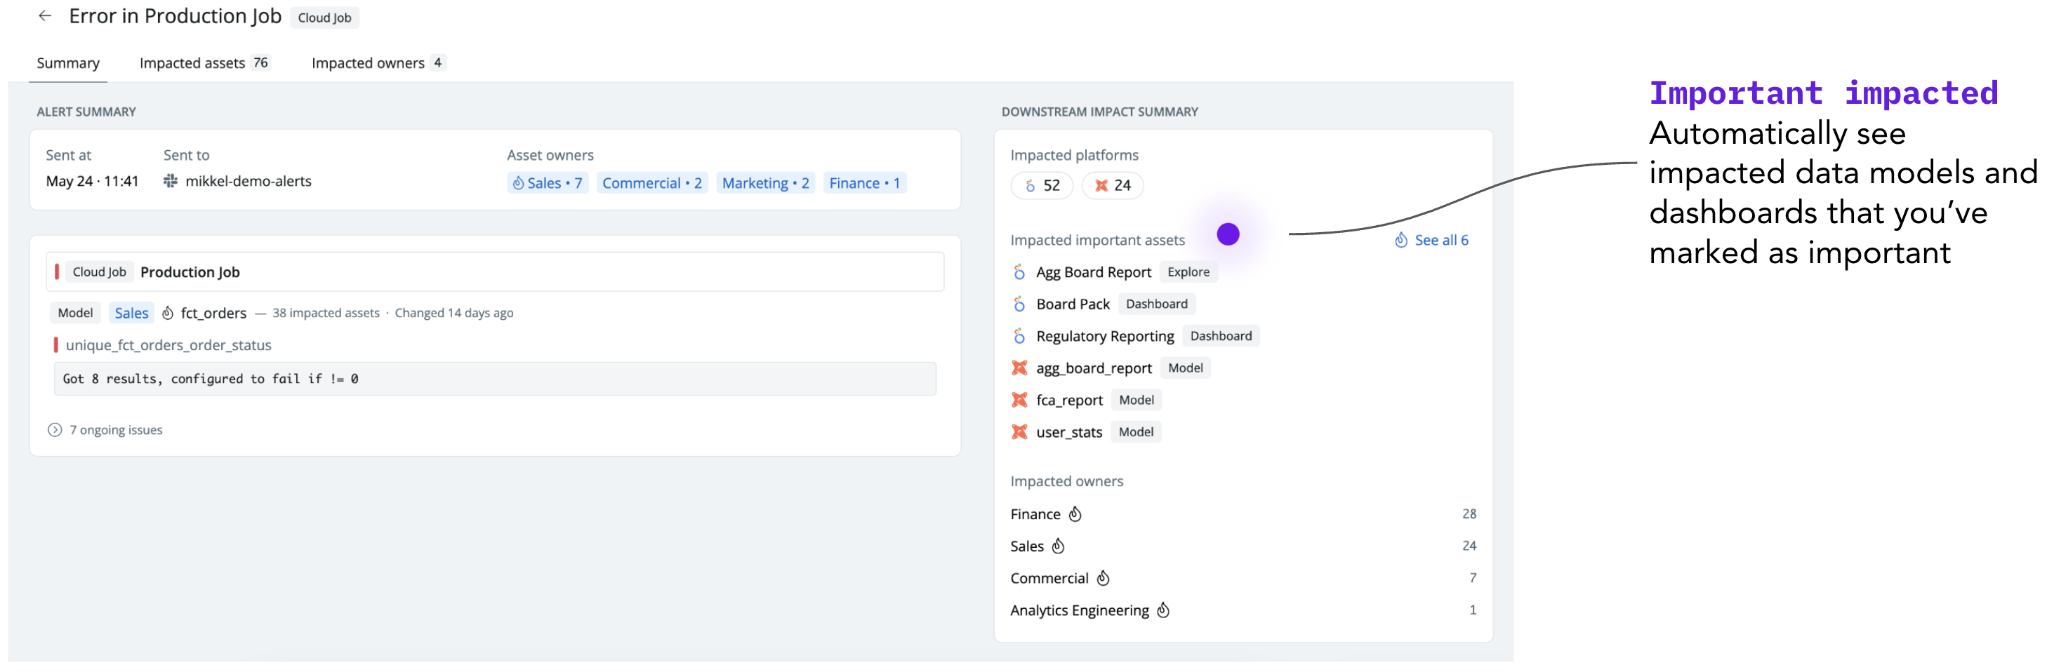Open user_stats model
The width and height of the screenshot is (2047, 672).
point(1069,432)
